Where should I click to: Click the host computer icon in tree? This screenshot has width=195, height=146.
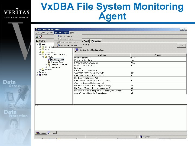[x=40, y=44]
